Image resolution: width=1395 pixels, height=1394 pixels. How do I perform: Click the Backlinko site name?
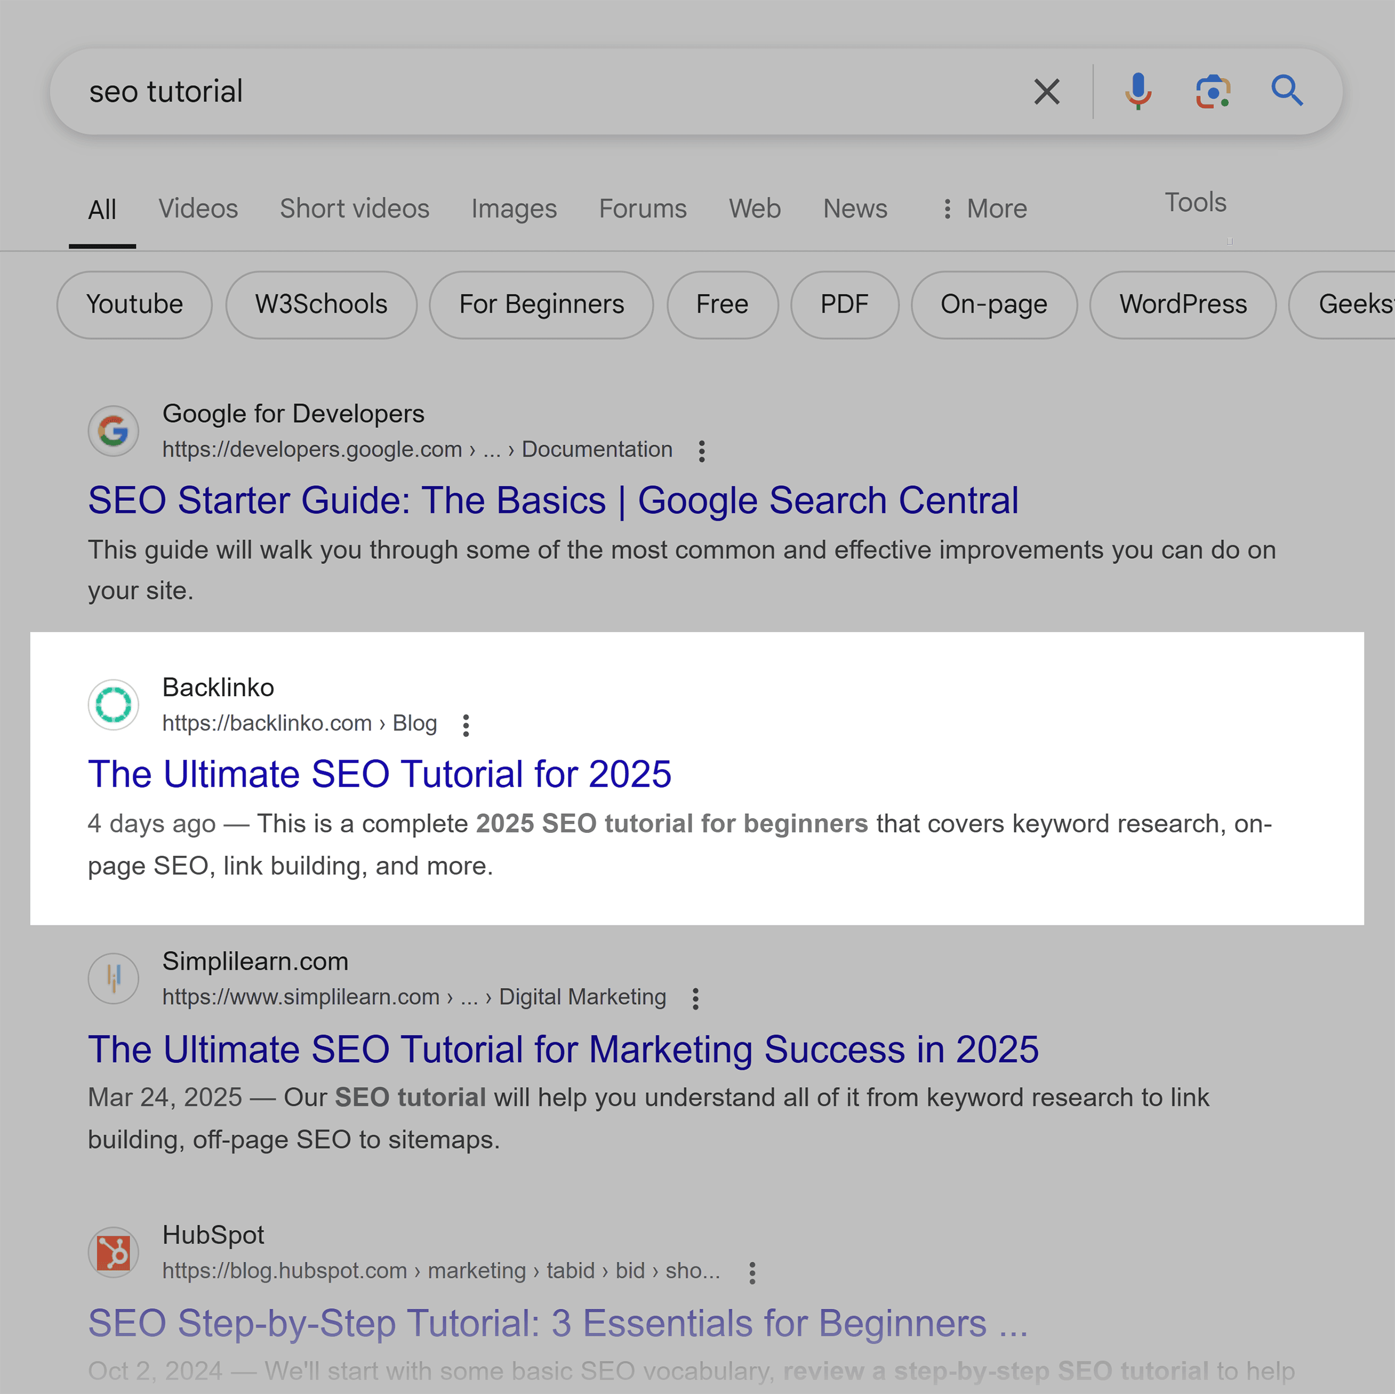[218, 687]
